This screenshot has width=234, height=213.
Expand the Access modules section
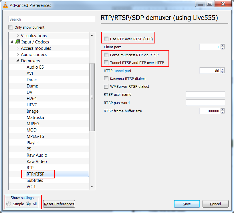[x=17, y=48]
